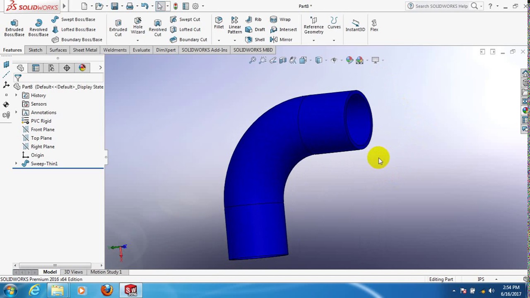This screenshot has width=530, height=298.
Task: Switch to DimXpertManager tab icon
Action: 67,68
